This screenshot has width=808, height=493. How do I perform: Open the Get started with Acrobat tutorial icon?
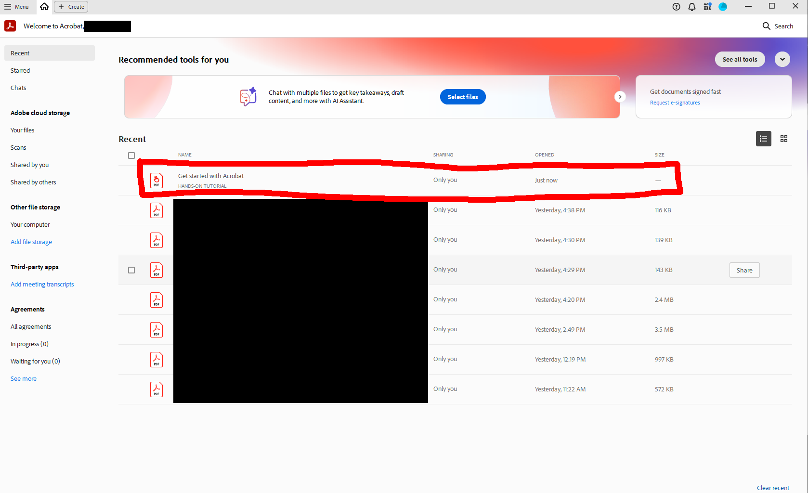pos(156,180)
